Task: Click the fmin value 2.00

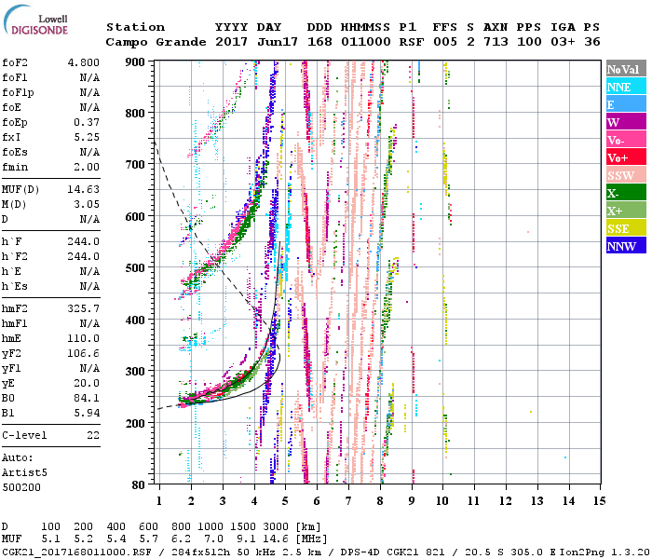Action: 87,167
